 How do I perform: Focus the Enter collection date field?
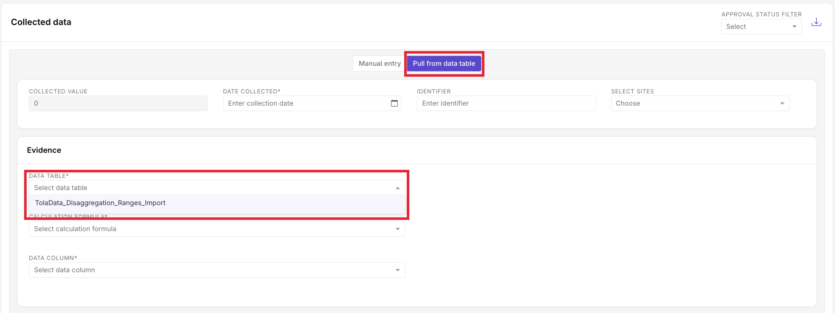(x=312, y=103)
